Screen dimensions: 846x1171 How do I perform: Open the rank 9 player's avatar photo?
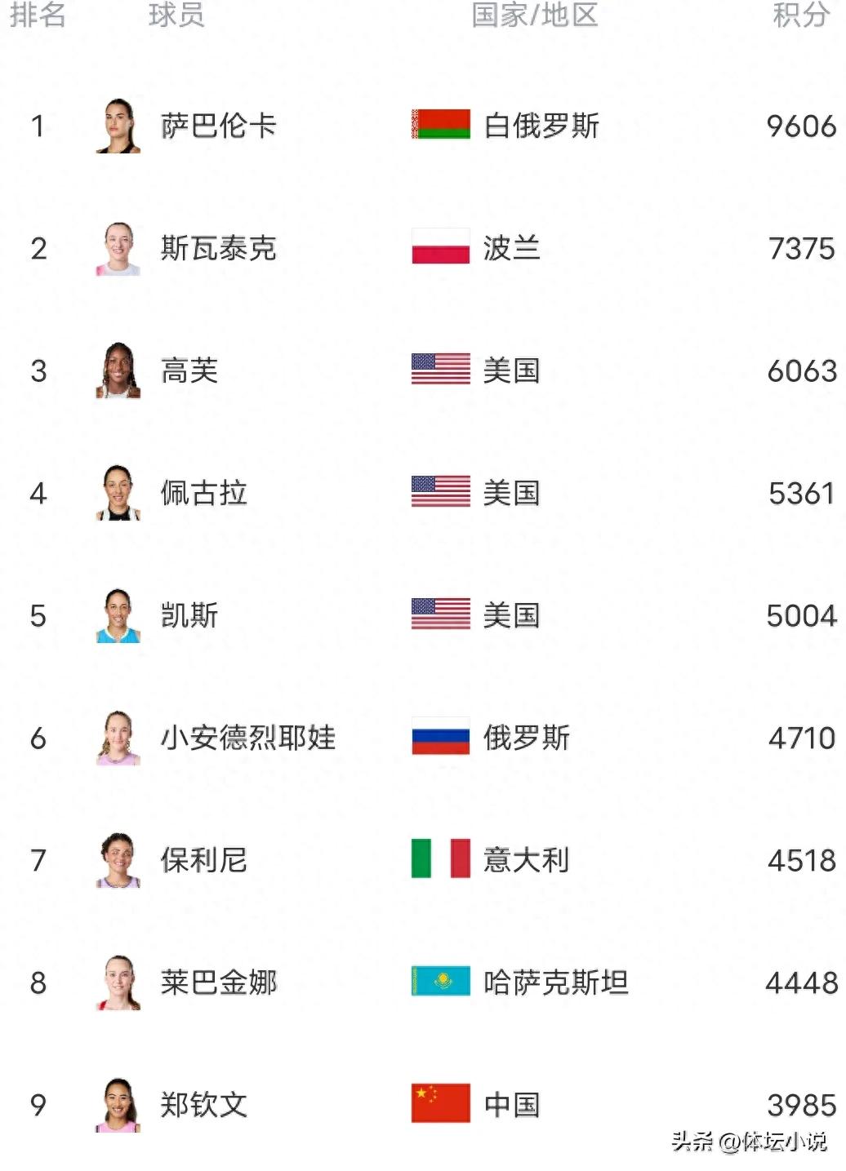[118, 1105]
